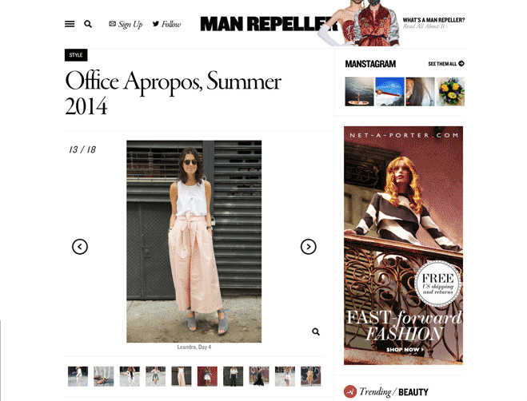Viewport: 527px width, 401px height.
Task: Open Manstagram heading
Action: tap(370, 64)
